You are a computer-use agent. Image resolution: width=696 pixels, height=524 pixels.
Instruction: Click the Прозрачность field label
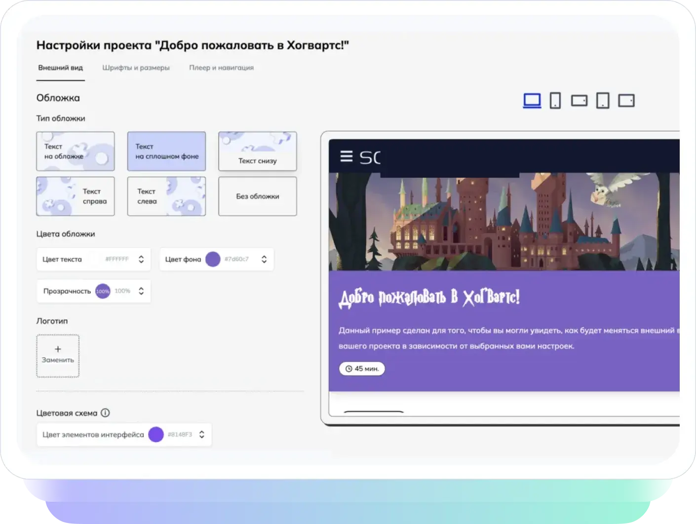tap(67, 291)
